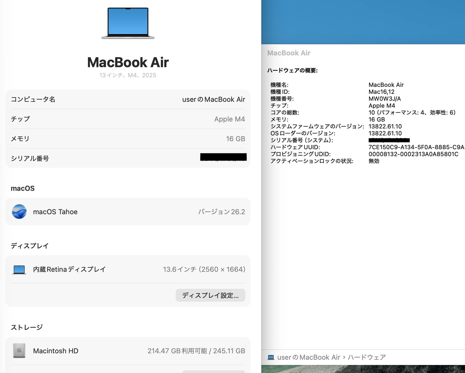Click Apple M4 value in System Information
The width and height of the screenshot is (465, 373).
[x=382, y=105]
